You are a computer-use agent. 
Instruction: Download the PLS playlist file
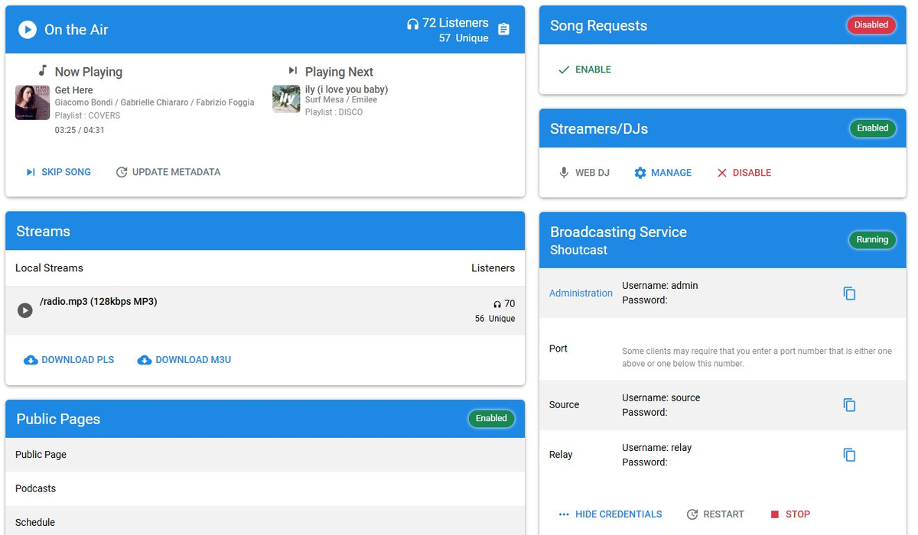(69, 359)
